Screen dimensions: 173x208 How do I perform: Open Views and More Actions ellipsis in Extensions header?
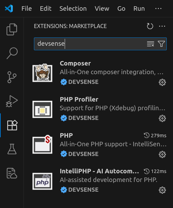pos(162,26)
